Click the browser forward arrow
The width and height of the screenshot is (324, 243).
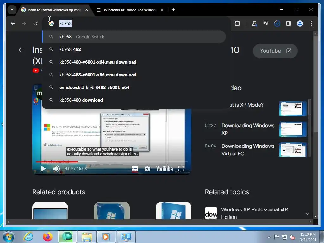[x=24, y=23]
